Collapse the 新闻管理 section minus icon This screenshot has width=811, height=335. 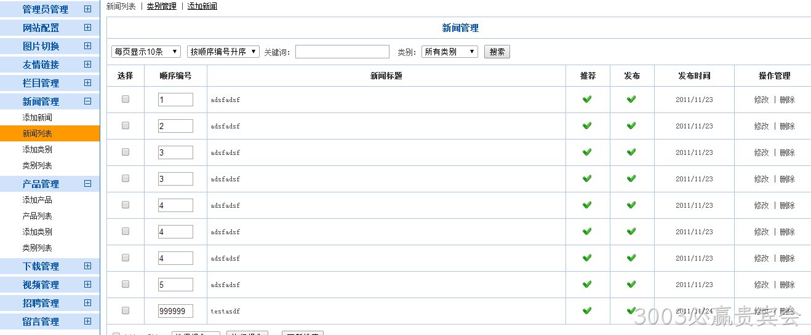click(87, 101)
